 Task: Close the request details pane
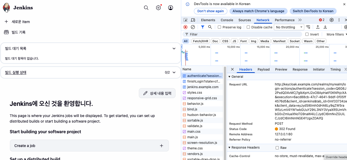(x=232, y=69)
